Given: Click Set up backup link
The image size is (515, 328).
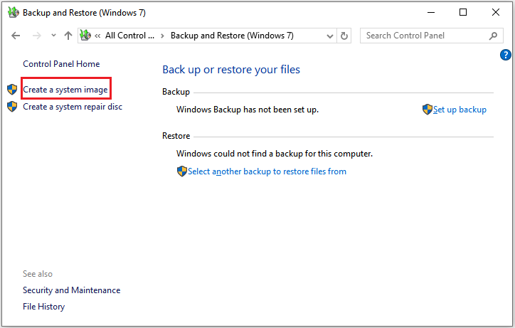Looking at the screenshot, I should coord(460,110).
